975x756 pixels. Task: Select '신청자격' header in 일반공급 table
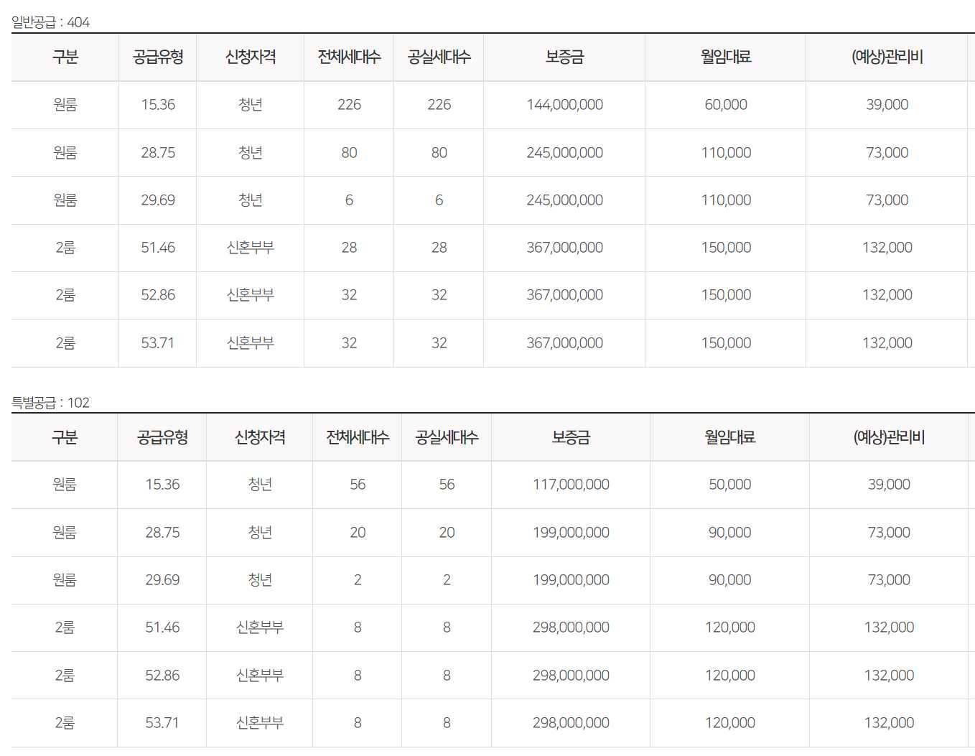tap(251, 57)
